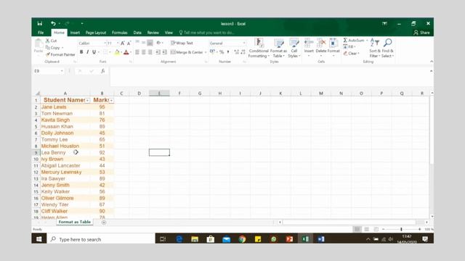
Task: Switch to Page Layout view in status bar
Action: [x=367, y=229]
